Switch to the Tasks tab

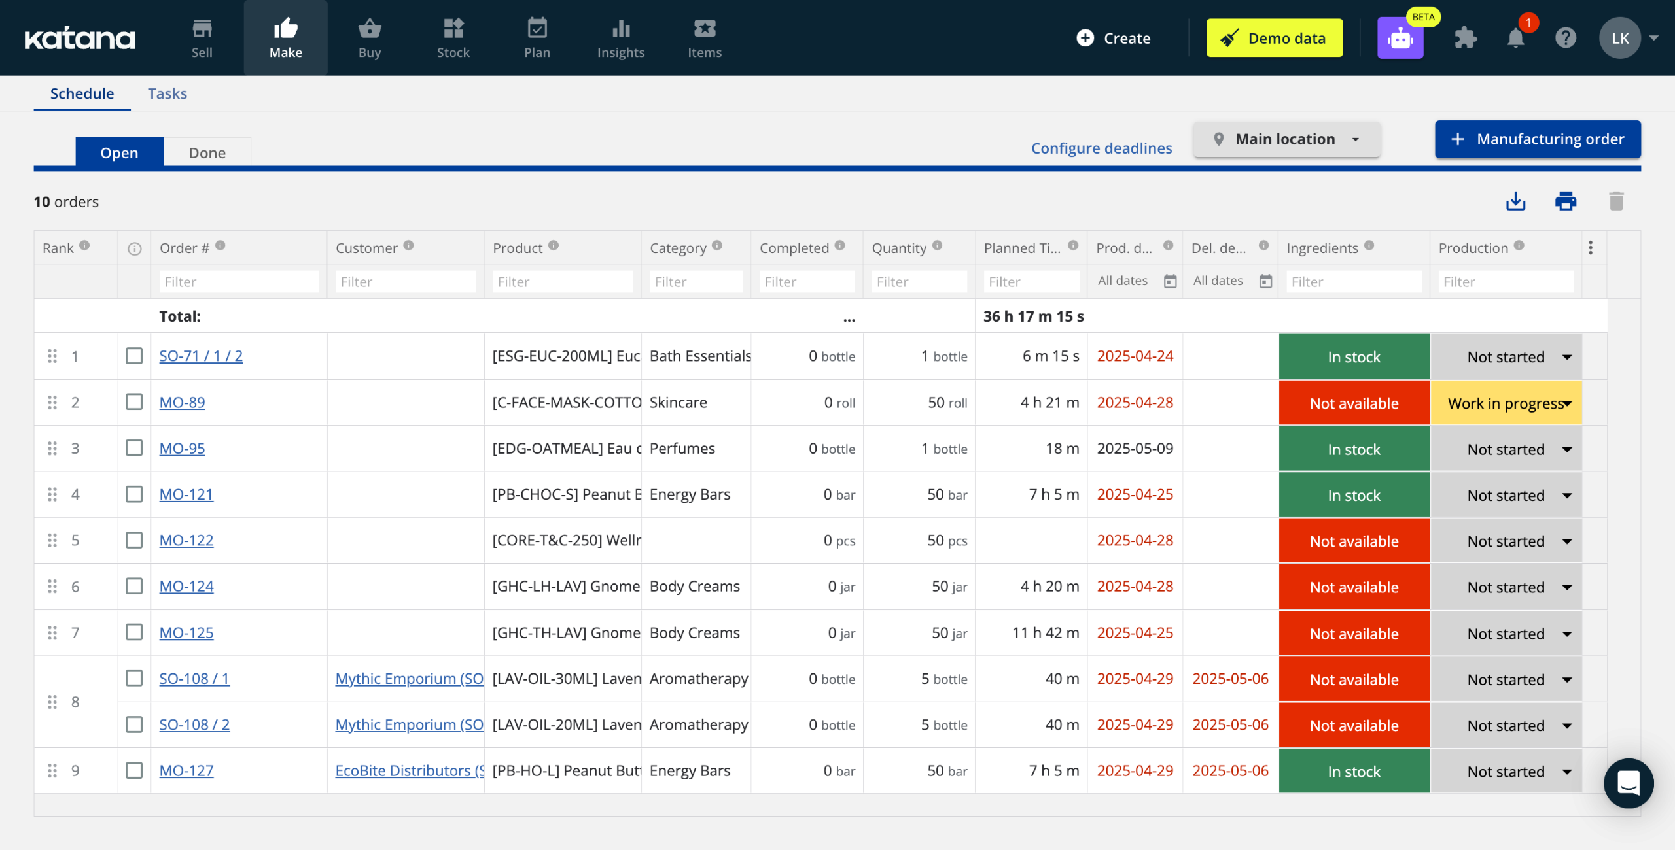[x=167, y=93]
